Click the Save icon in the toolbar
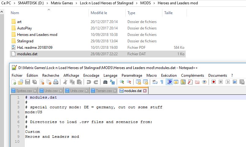Image resolution: width=246 pixels, height=147 pixels. 28,82
